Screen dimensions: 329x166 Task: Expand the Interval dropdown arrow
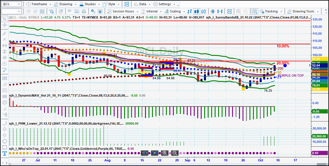pos(160,12)
